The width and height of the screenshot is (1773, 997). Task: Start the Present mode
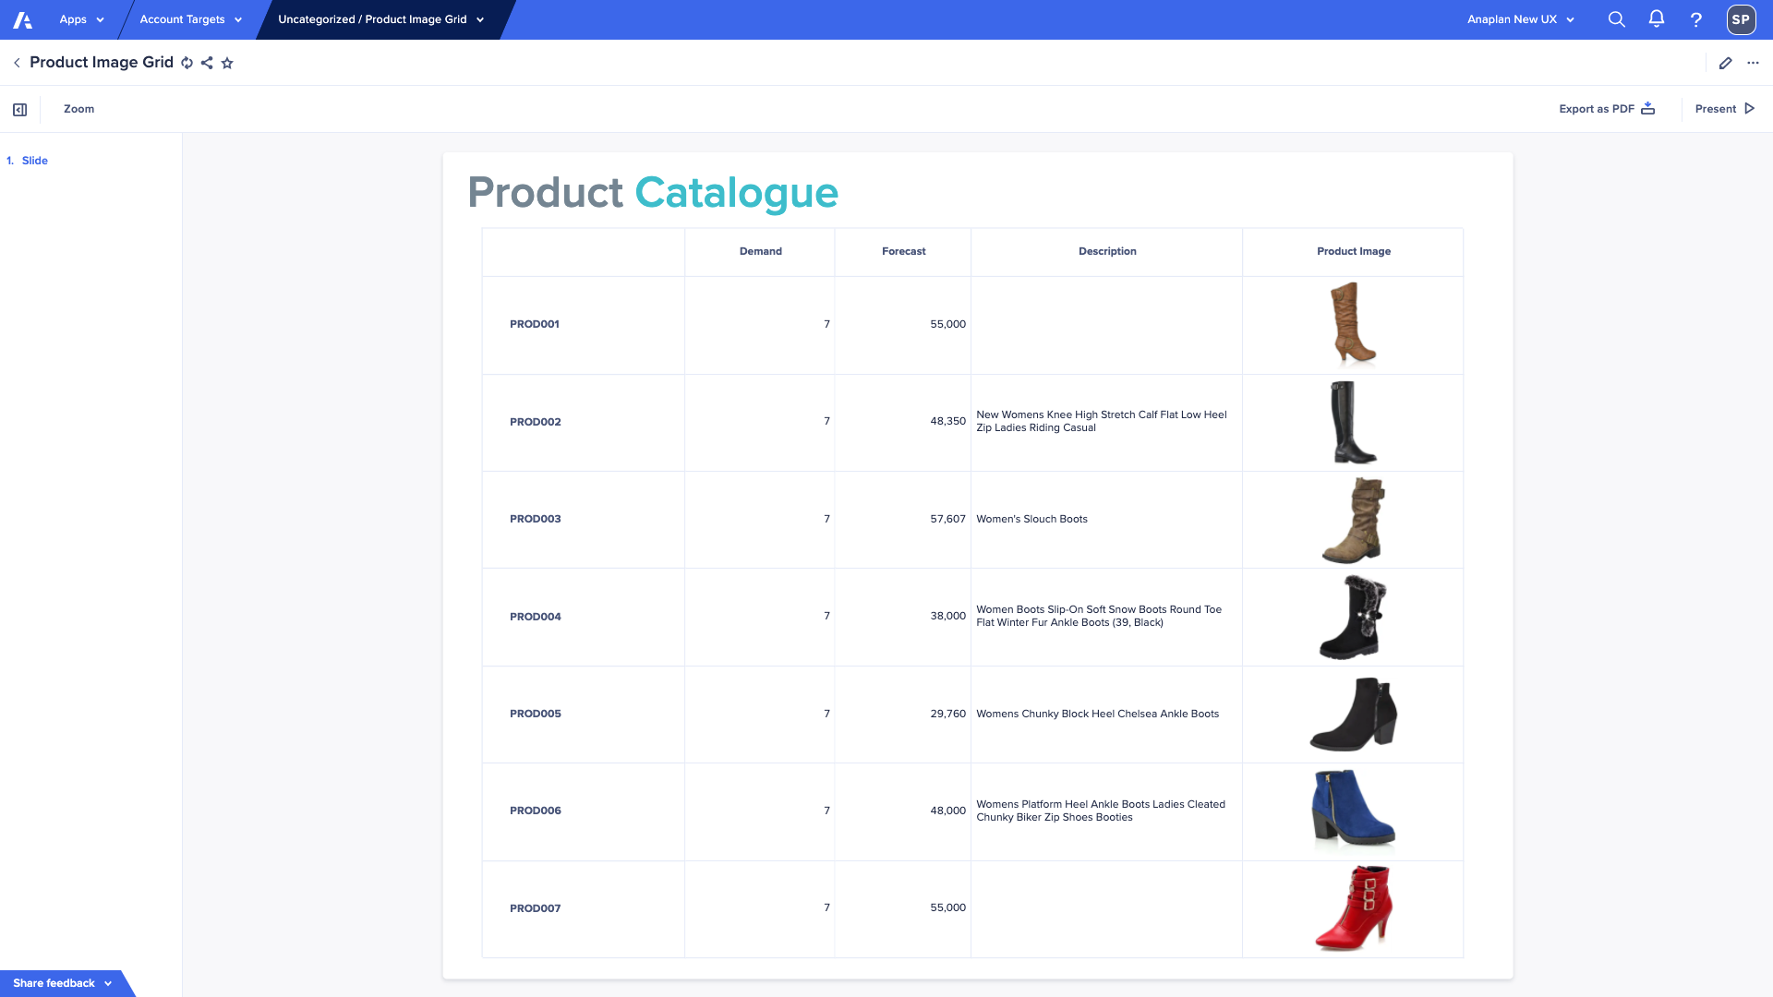[x=1724, y=109]
